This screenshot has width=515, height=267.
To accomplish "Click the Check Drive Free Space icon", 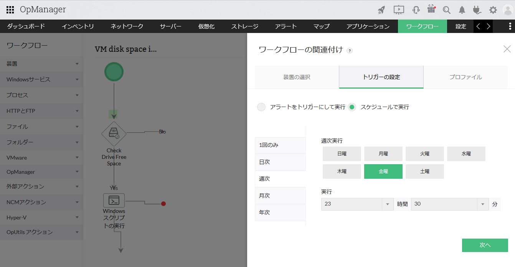I will pyautogui.click(x=114, y=133).
